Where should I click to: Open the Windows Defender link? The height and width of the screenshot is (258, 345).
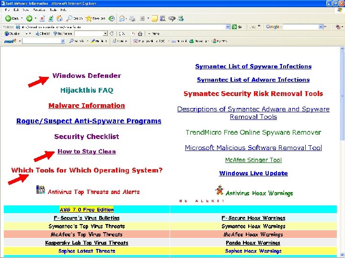[87, 75]
